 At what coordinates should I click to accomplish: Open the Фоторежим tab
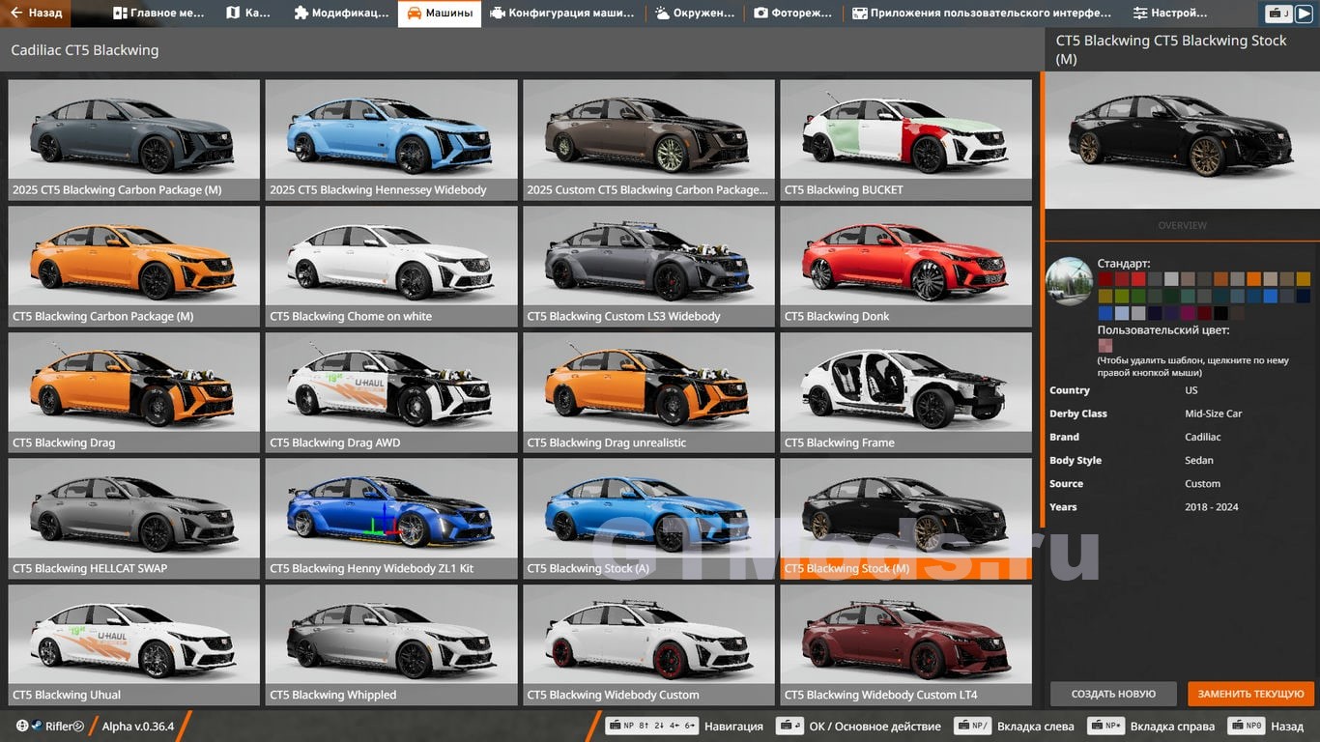tap(794, 14)
